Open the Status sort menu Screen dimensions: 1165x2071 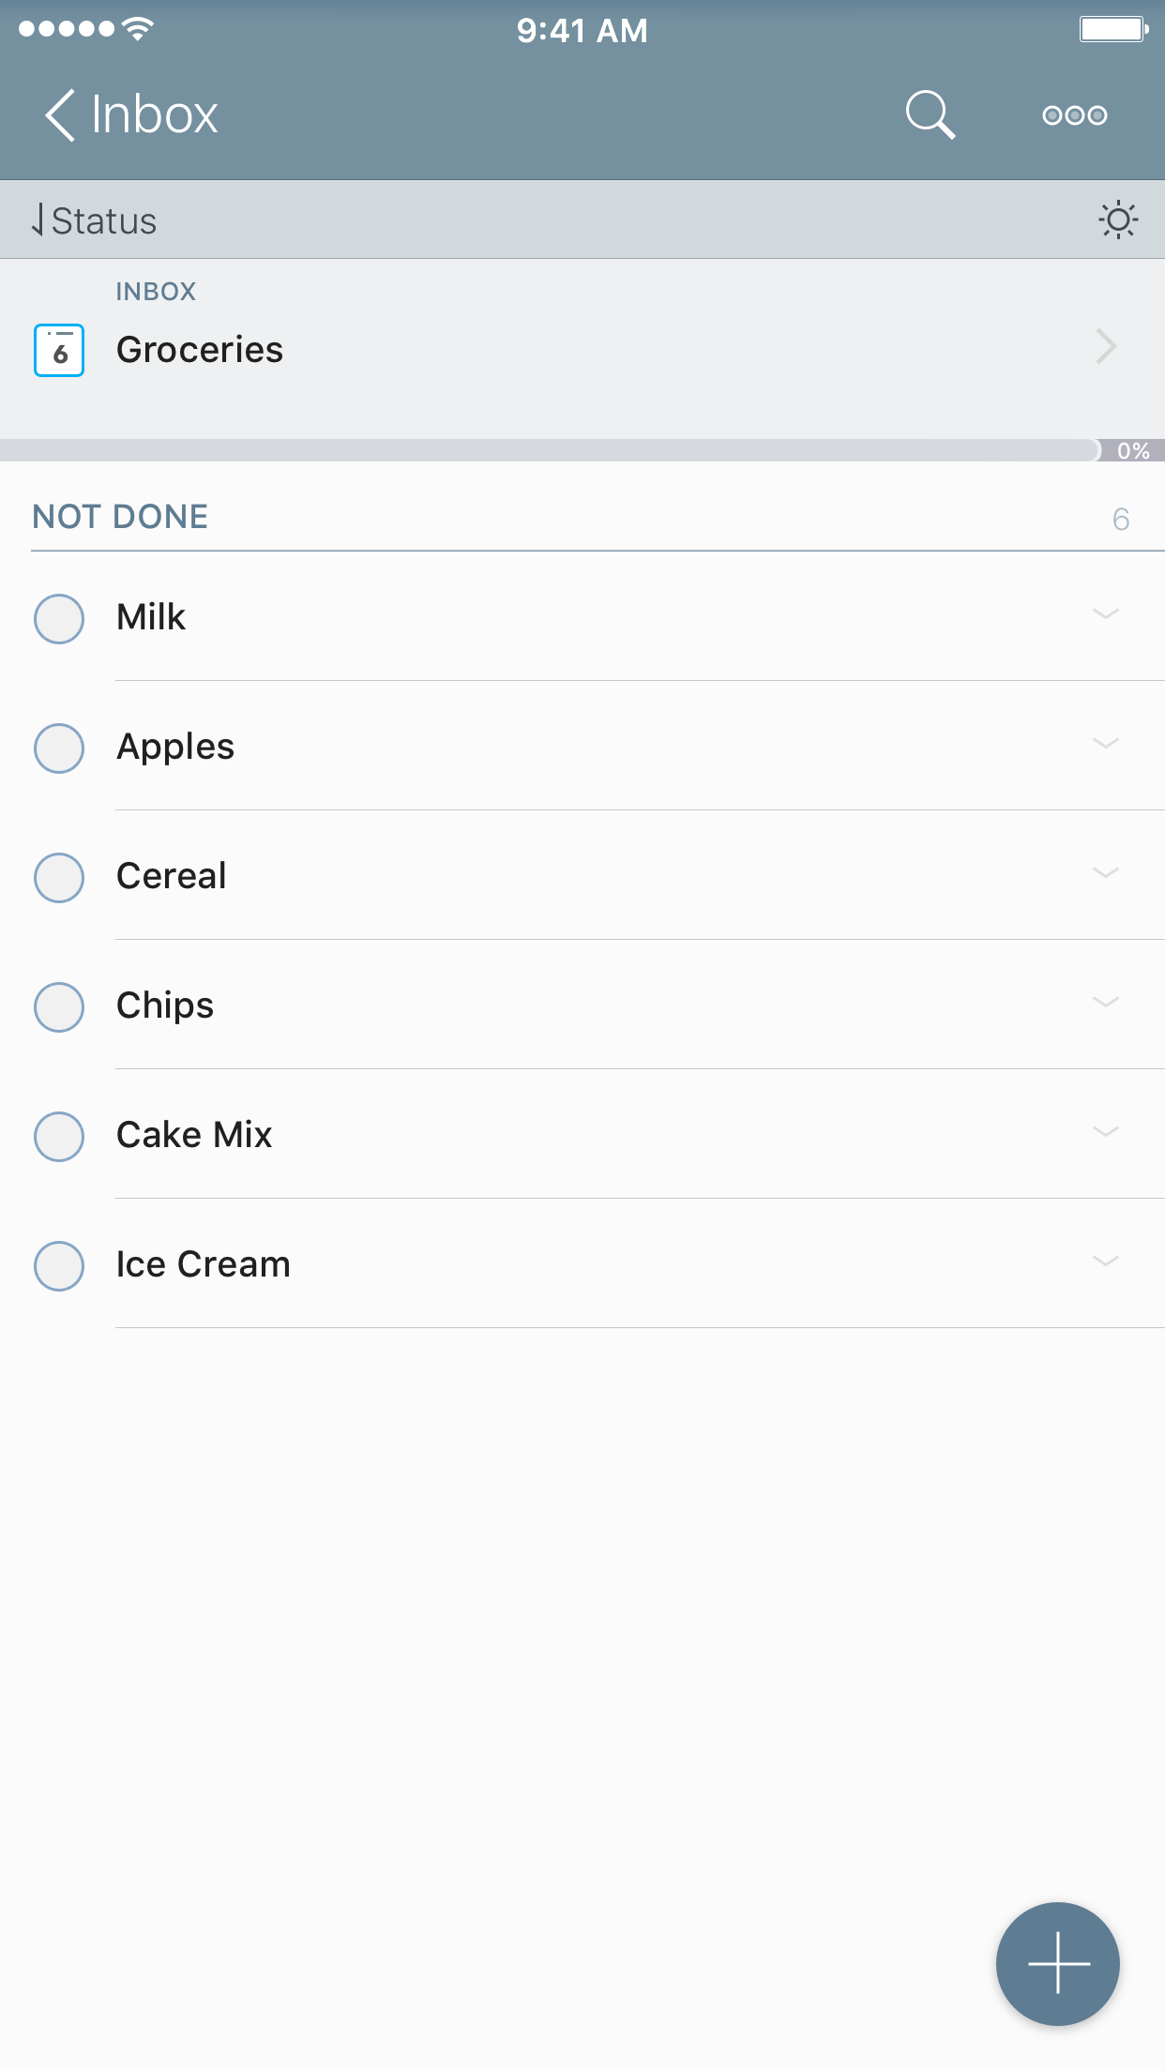(x=104, y=221)
